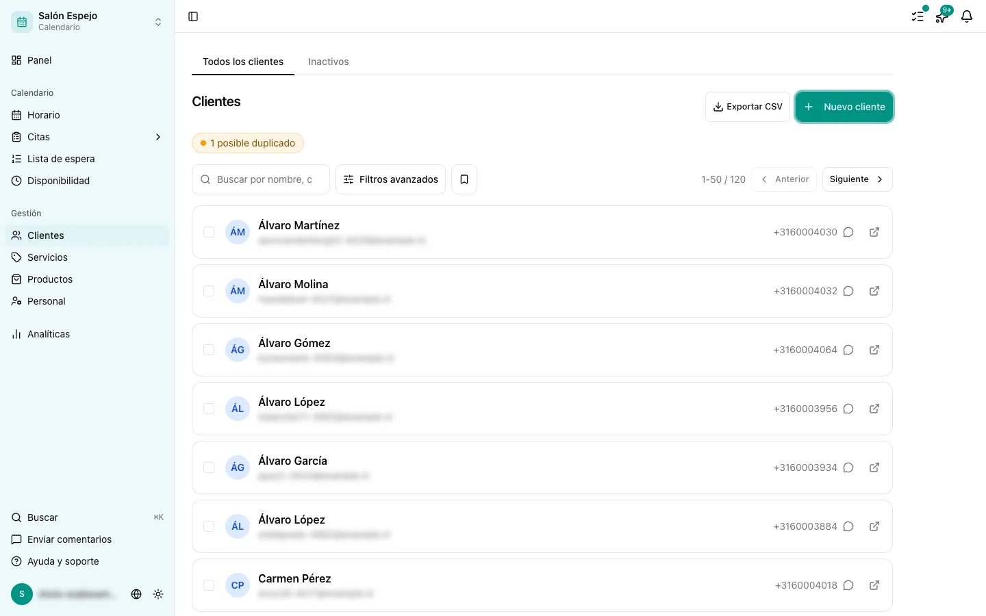Check the row with phone +3160003956
The width and height of the screenshot is (986, 616).
tap(209, 409)
